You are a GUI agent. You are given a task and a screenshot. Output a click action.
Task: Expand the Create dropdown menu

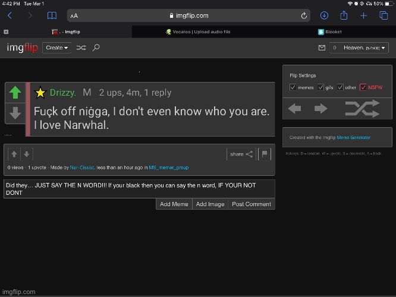pos(57,48)
